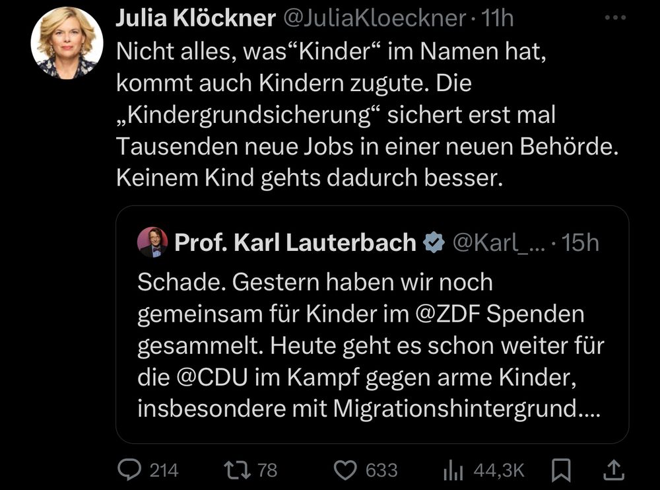660x490 pixels.
Task: Click the 11h timestamp
Action: 498,18
